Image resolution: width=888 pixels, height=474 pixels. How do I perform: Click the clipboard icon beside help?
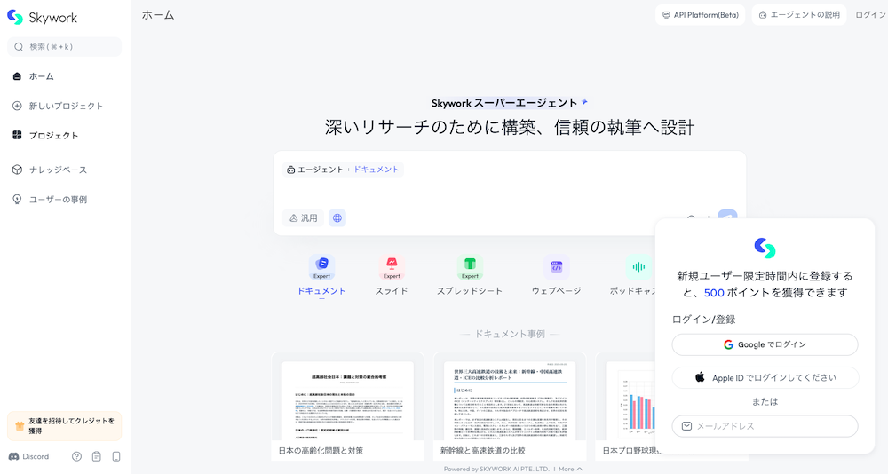[96, 456]
